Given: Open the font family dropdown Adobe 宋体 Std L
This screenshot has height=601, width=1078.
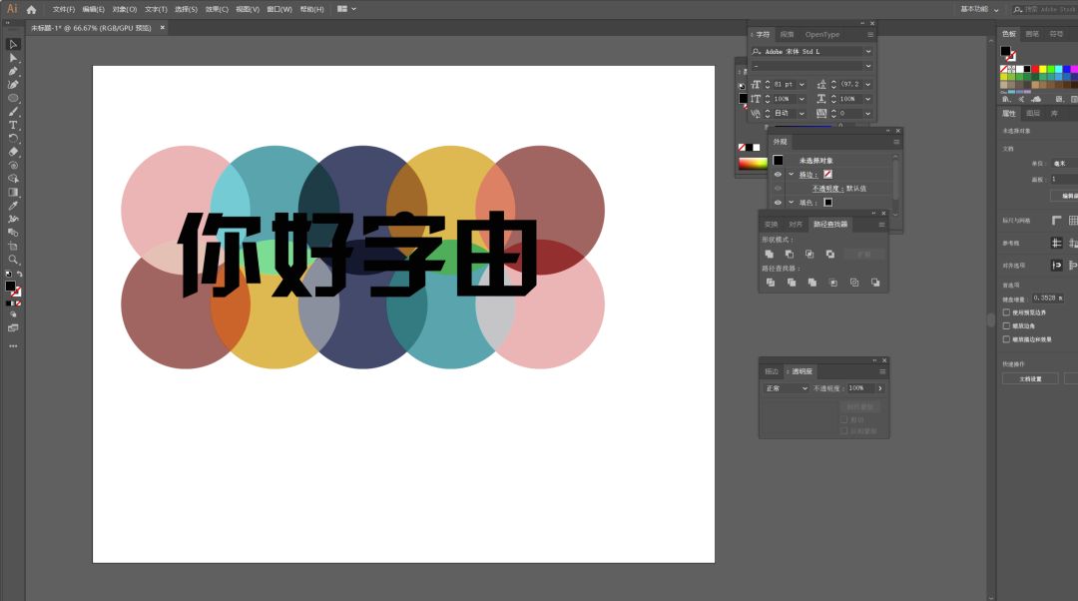Looking at the screenshot, I should pos(868,51).
